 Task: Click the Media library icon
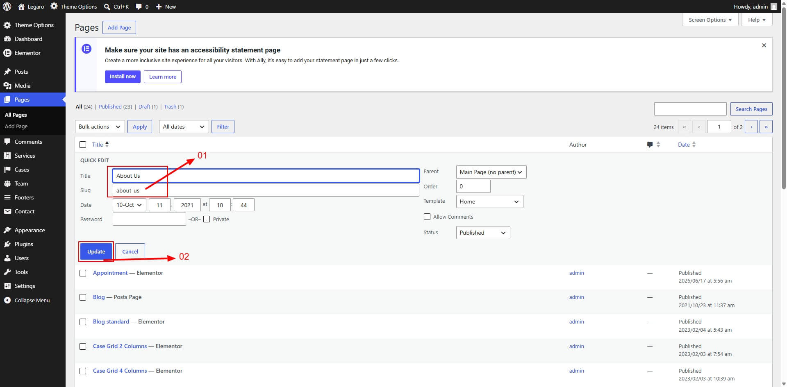pyautogui.click(x=7, y=86)
